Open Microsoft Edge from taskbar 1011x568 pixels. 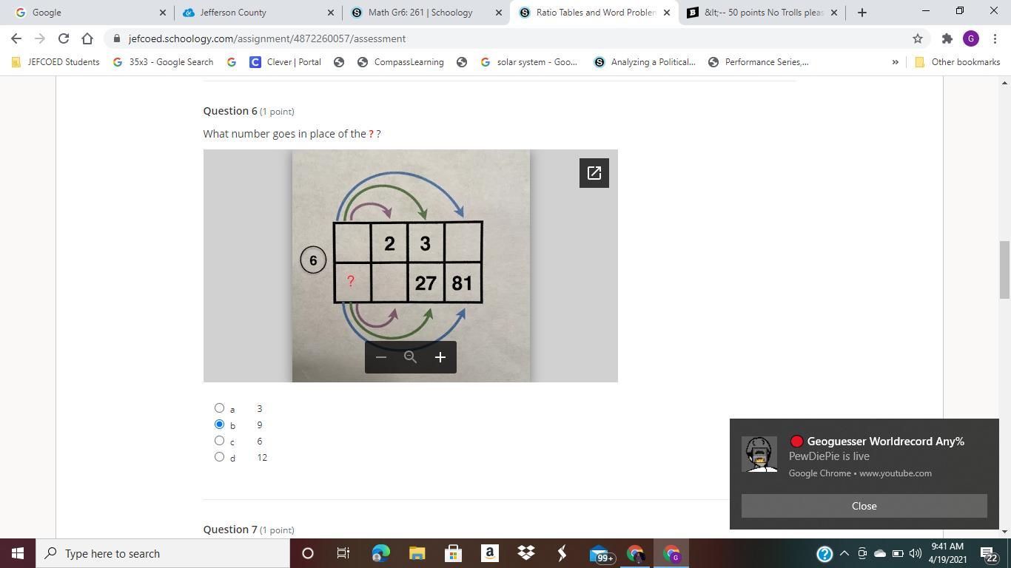pyautogui.click(x=380, y=553)
